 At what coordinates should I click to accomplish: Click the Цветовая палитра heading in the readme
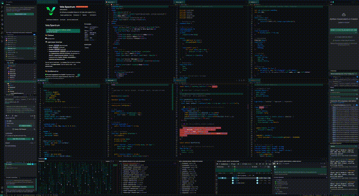55,42
